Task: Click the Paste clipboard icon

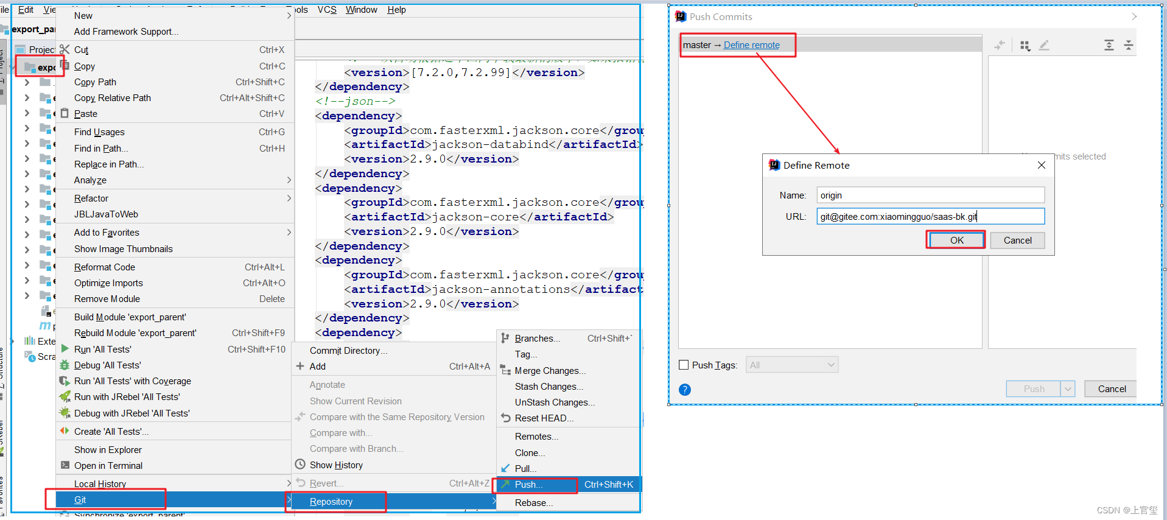Action: (65, 113)
